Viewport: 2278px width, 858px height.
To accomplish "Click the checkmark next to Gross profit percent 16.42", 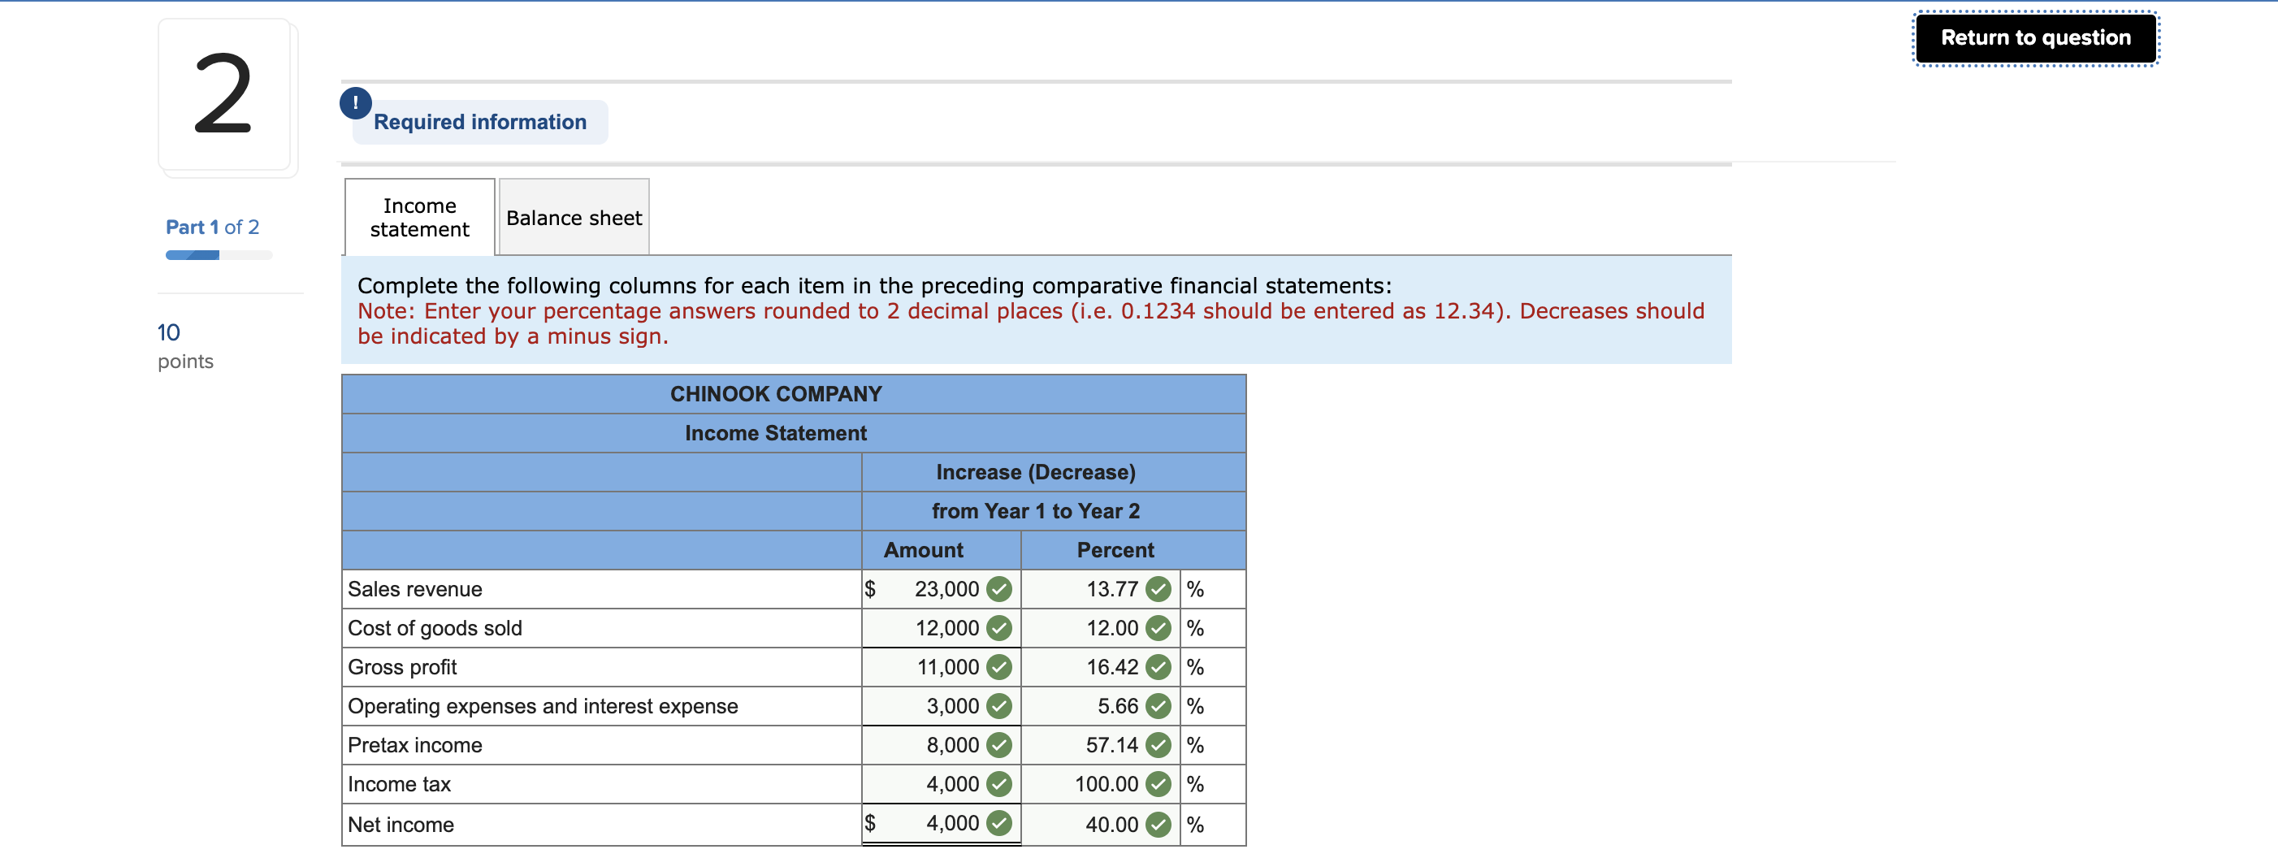I will (x=1157, y=667).
